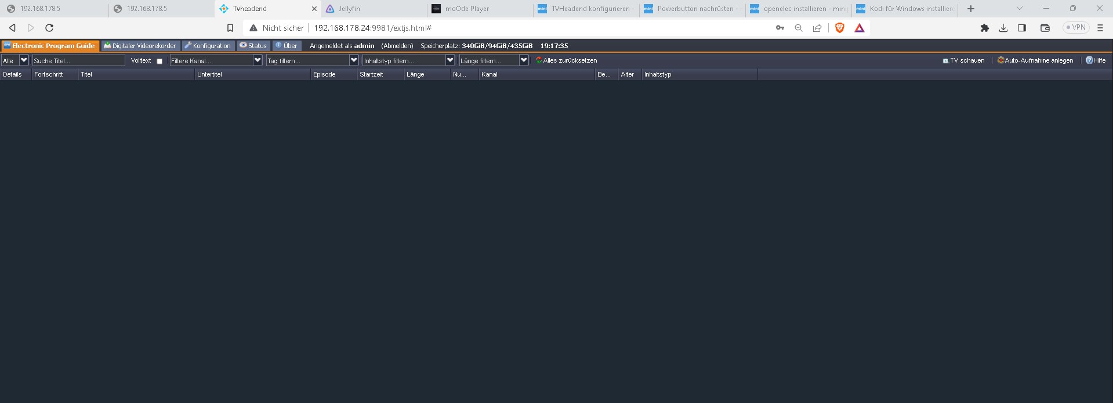
Task: Expand the Tag filtern dropdown
Action: [354, 60]
